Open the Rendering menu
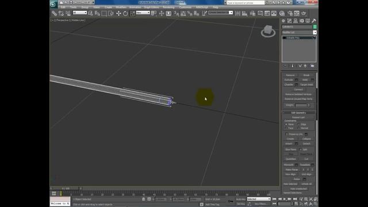This screenshot has height=207, width=368. 168,7
